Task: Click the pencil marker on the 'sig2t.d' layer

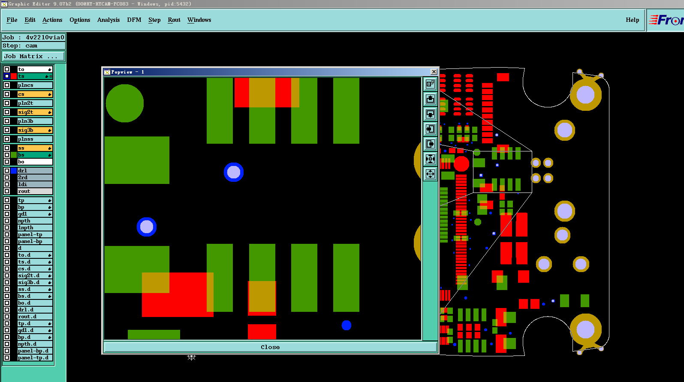Action: (50, 275)
